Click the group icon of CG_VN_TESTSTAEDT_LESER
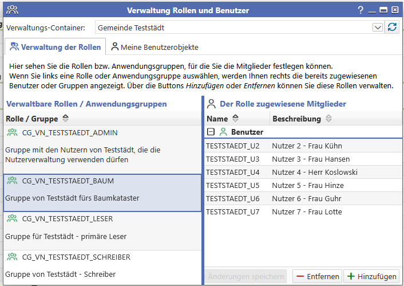This screenshot has width=404, height=286. pyautogui.click(x=13, y=218)
